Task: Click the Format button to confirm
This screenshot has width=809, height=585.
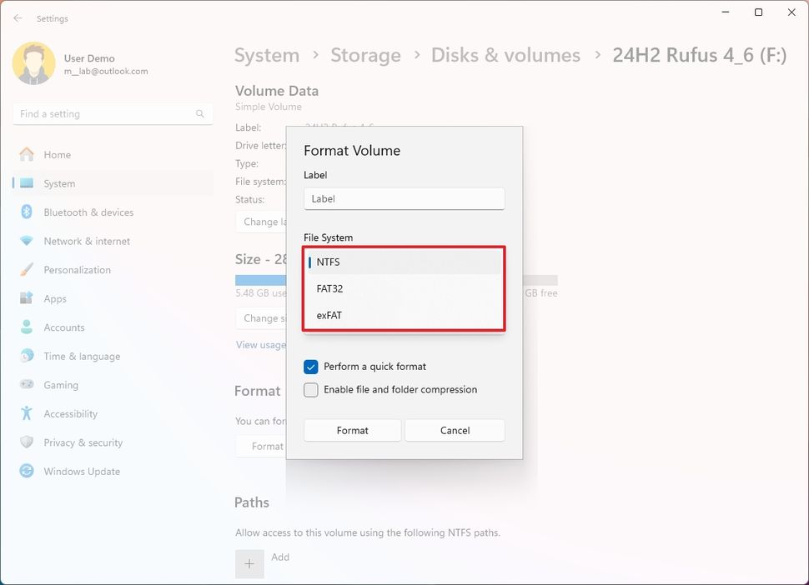Action: pyautogui.click(x=352, y=430)
